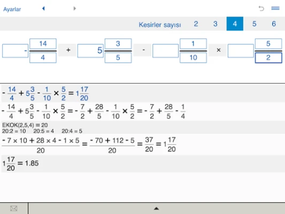Screen dimensions: 285x214
Task: Select fraction count 4
Action: (x=235, y=24)
